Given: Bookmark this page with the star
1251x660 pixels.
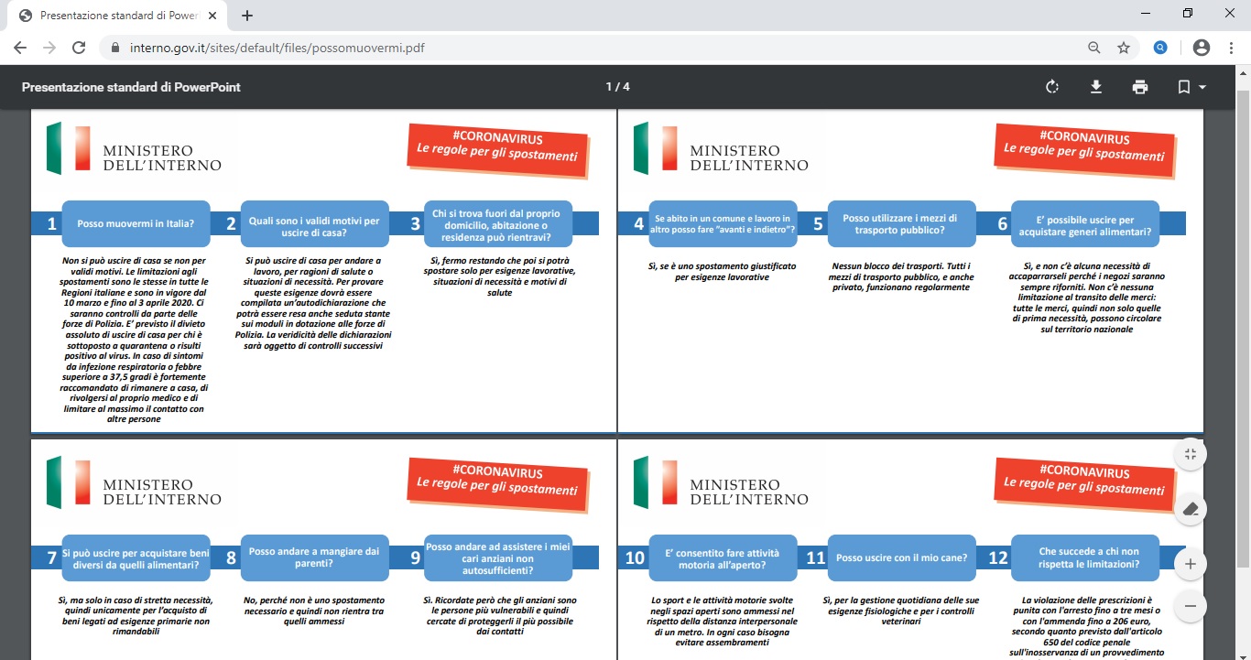Looking at the screenshot, I should tap(1124, 48).
